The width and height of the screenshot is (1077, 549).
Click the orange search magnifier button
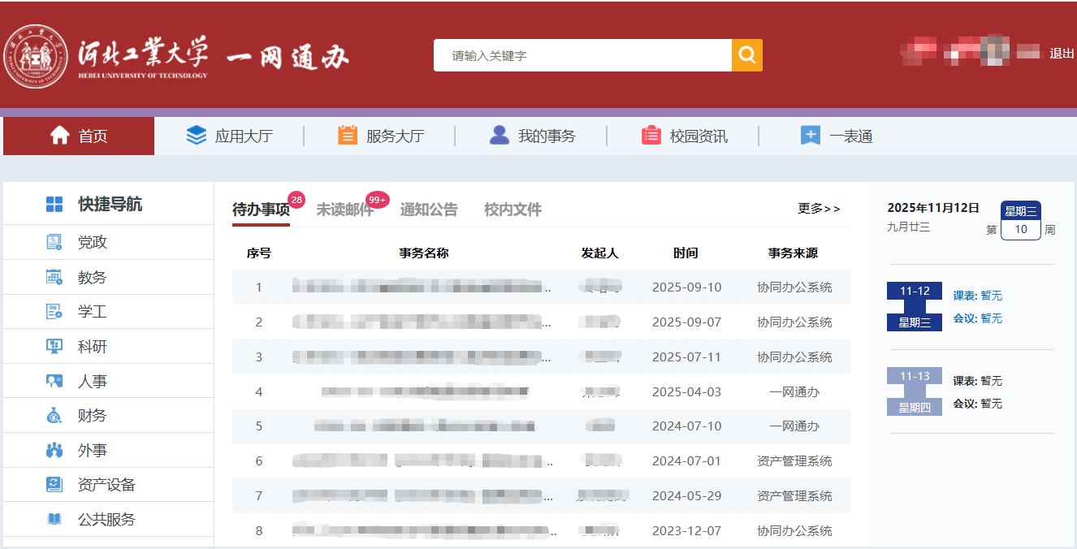pyautogui.click(x=746, y=55)
